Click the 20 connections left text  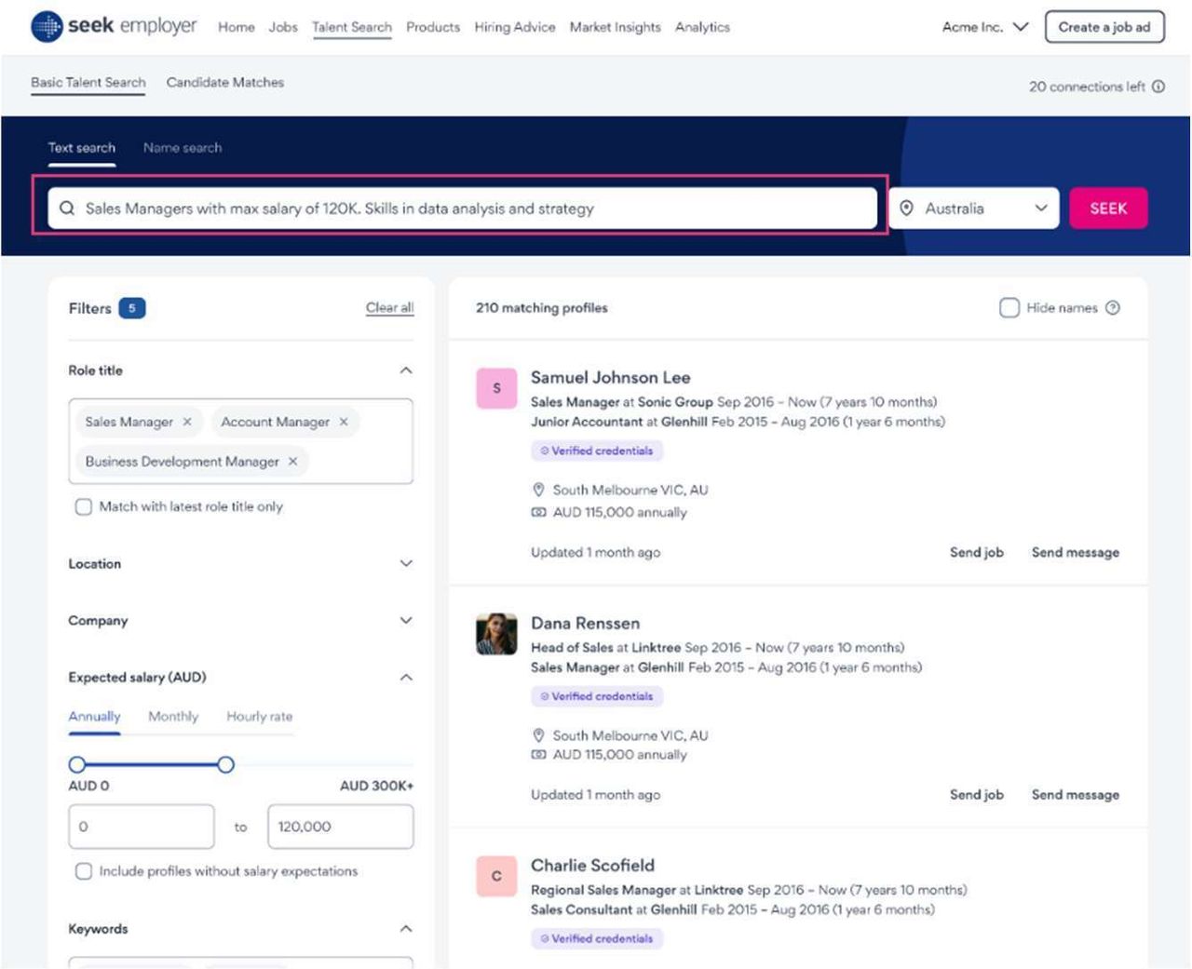(x=1087, y=87)
